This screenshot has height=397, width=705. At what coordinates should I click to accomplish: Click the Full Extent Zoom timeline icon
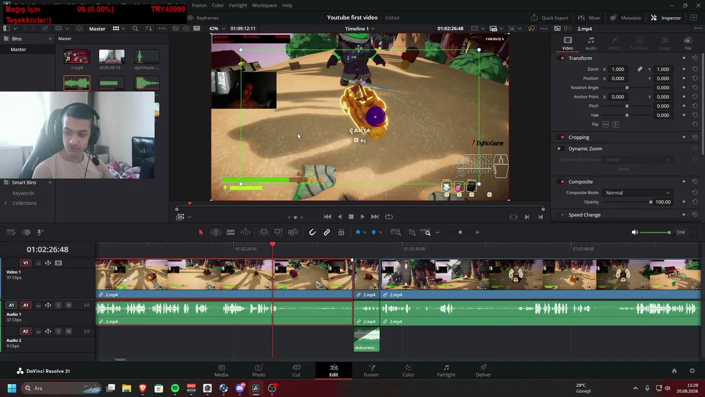click(x=395, y=232)
